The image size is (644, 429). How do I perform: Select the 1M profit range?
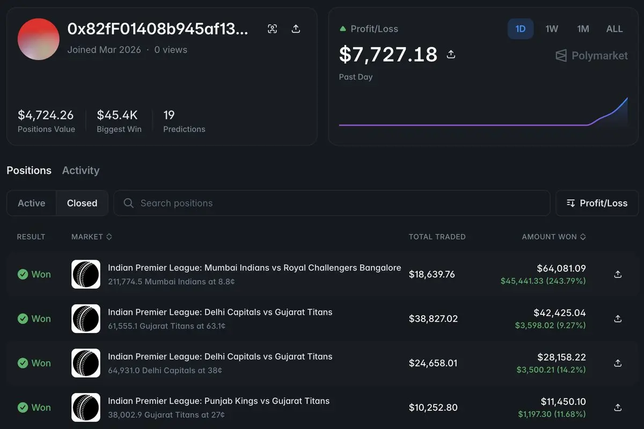pyautogui.click(x=583, y=29)
